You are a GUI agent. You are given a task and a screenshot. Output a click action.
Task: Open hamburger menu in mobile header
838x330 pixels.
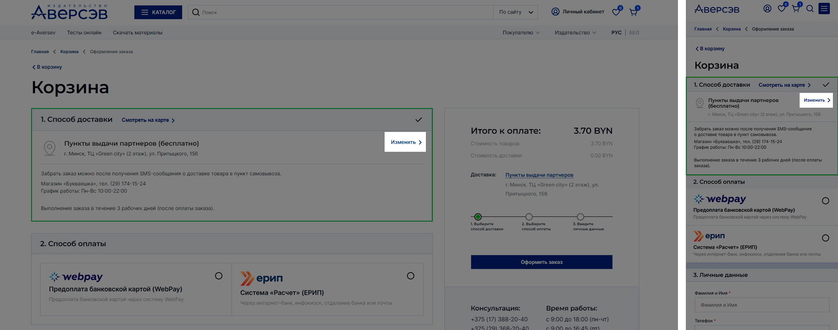coord(824,9)
